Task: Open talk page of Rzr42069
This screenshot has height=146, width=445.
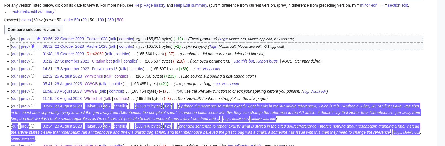Action: pos(109,54)
